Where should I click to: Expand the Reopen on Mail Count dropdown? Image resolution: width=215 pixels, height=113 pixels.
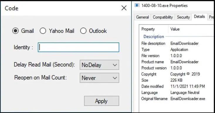[99, 78]
